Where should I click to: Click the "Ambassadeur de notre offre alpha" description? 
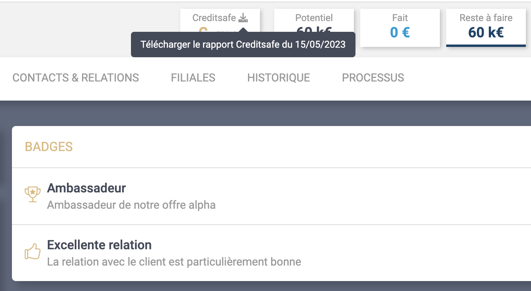[131, 205]
